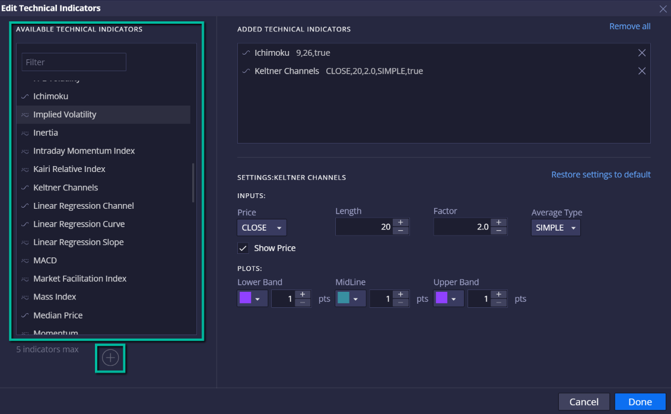The image size is (671, 414).
Task: Decrease MidLine line width
Action: click(400, 303)
